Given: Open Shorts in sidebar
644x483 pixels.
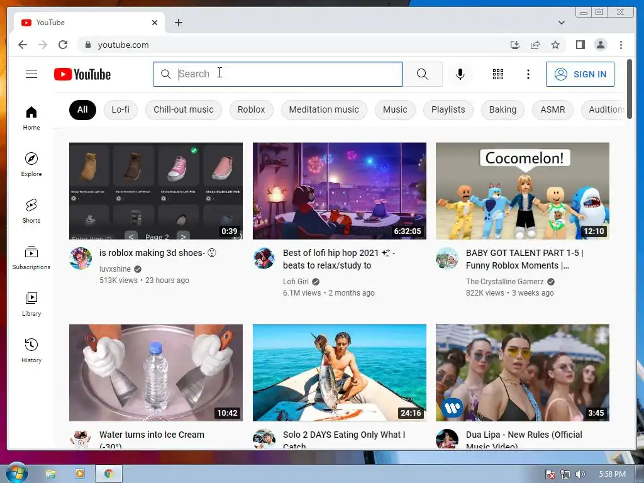Looking at the screenshot, I should point(31,211).
